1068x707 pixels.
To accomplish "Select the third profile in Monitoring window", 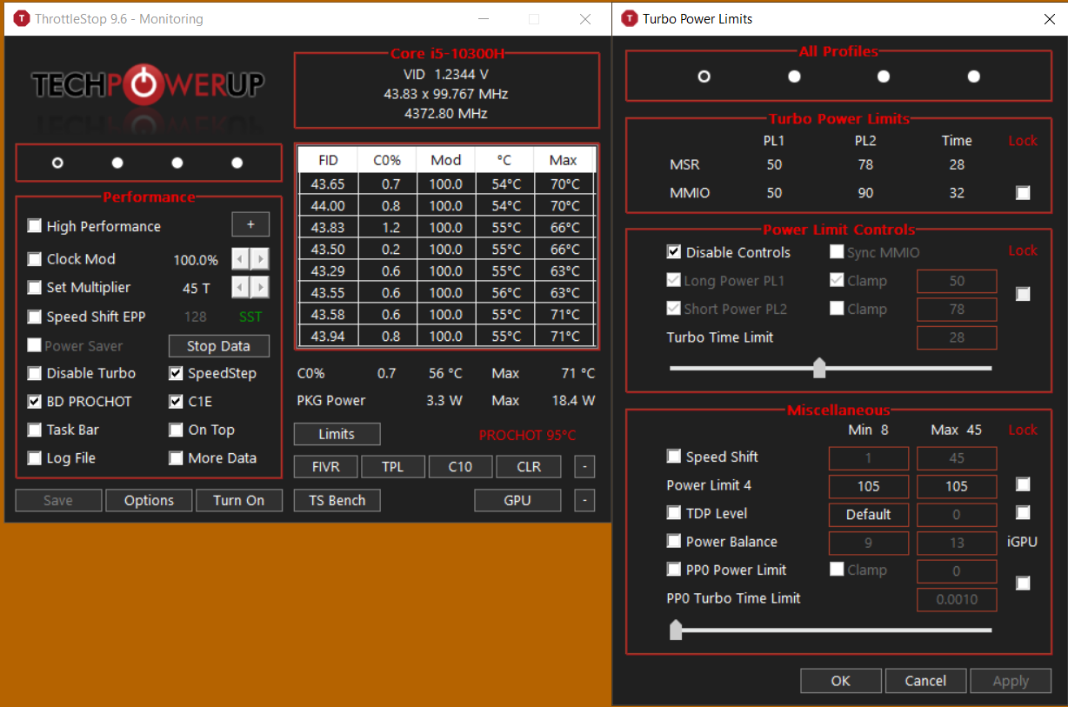I will (177, 163).
